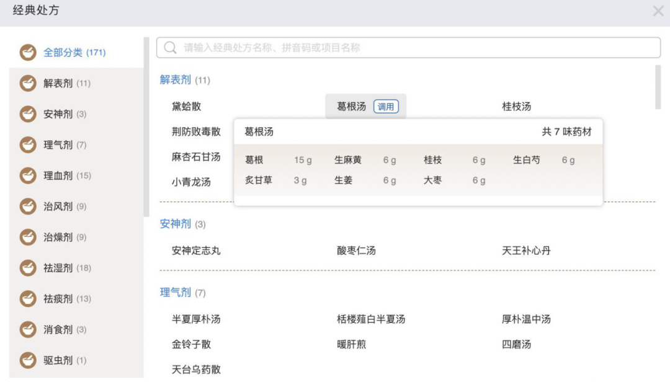670x382 pixels.
Task: Click the 理气剂 category icon in sidebar
Action: pos(28,145)
